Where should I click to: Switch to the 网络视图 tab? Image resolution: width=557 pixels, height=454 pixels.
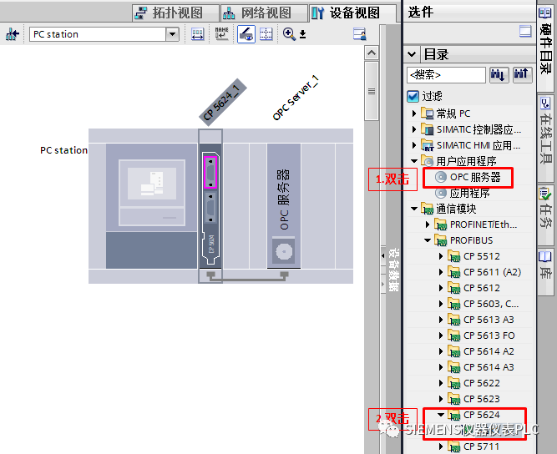coord(264,13)
